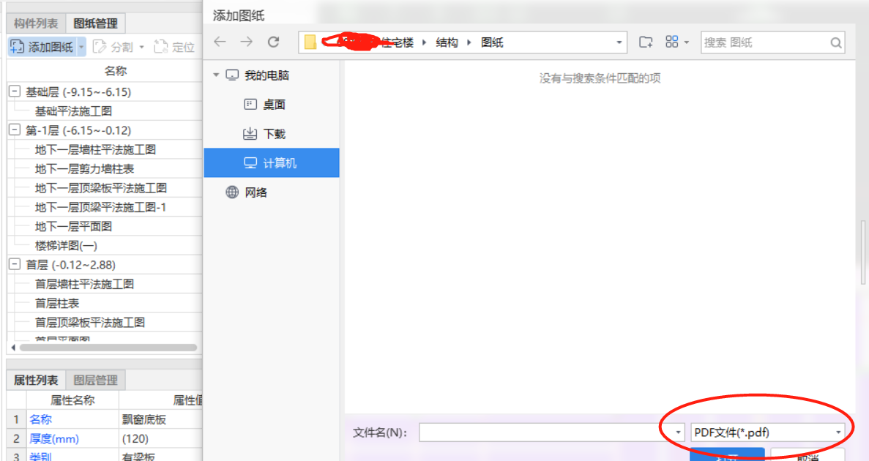Open the address path dropdown
The image size is (869, 461).
[619, 42]
